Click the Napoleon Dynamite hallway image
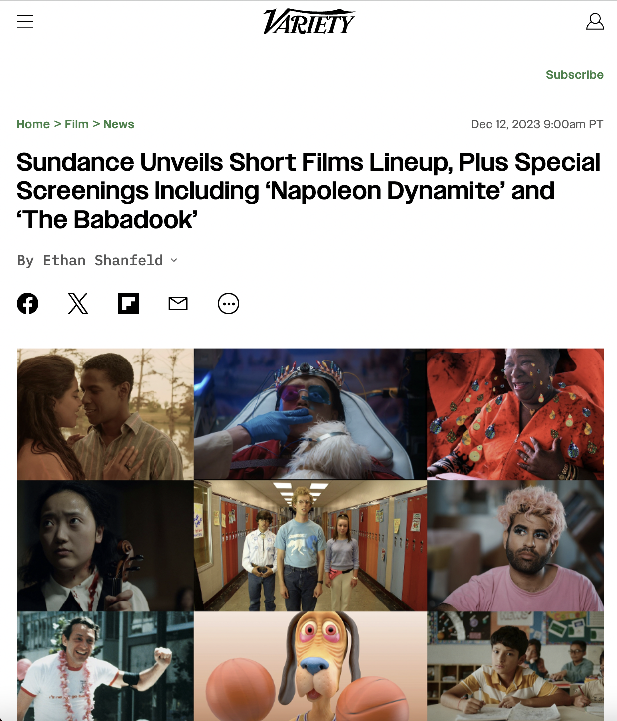The height and width of the screenshot is (721, 617). pos(310,546)
